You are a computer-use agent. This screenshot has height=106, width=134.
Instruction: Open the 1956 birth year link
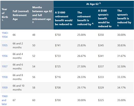tap(5, 56)
